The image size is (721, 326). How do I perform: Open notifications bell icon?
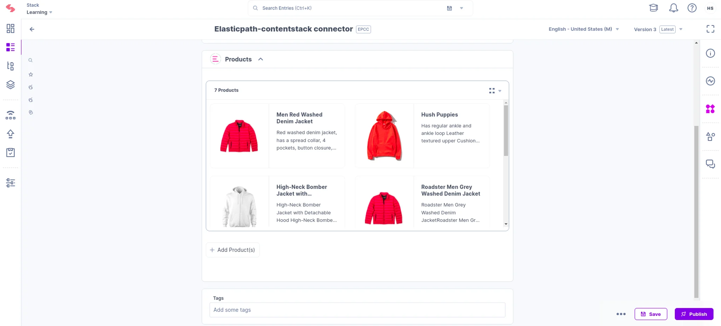coord(673,8)
